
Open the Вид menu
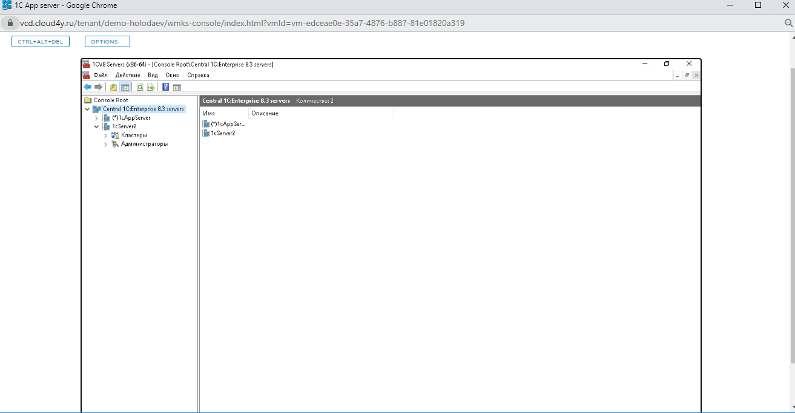coord(153,75)
